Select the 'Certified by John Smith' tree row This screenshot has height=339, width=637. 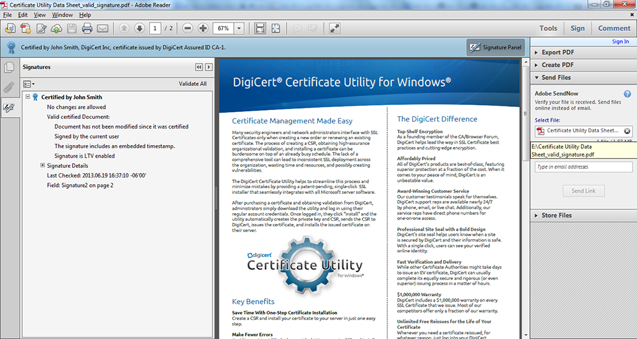coord(71,97)
